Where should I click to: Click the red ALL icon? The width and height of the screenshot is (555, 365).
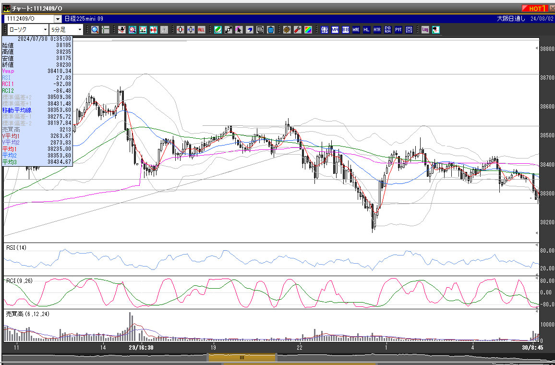(x=201, y=30)
